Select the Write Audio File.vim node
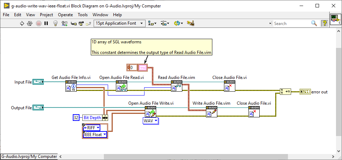The image size is (342, 160). [x=212, y=112]
